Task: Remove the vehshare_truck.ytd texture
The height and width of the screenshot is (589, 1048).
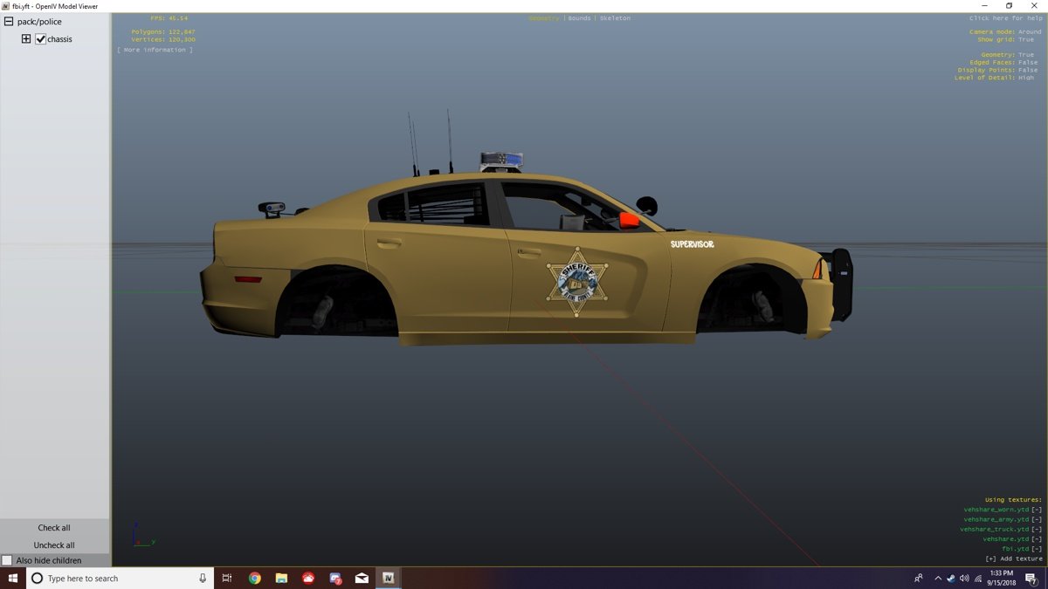Action: (1037, 530)
